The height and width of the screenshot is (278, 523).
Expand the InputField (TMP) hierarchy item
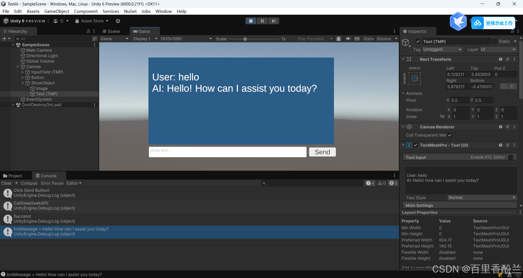[x=23, y=72]
